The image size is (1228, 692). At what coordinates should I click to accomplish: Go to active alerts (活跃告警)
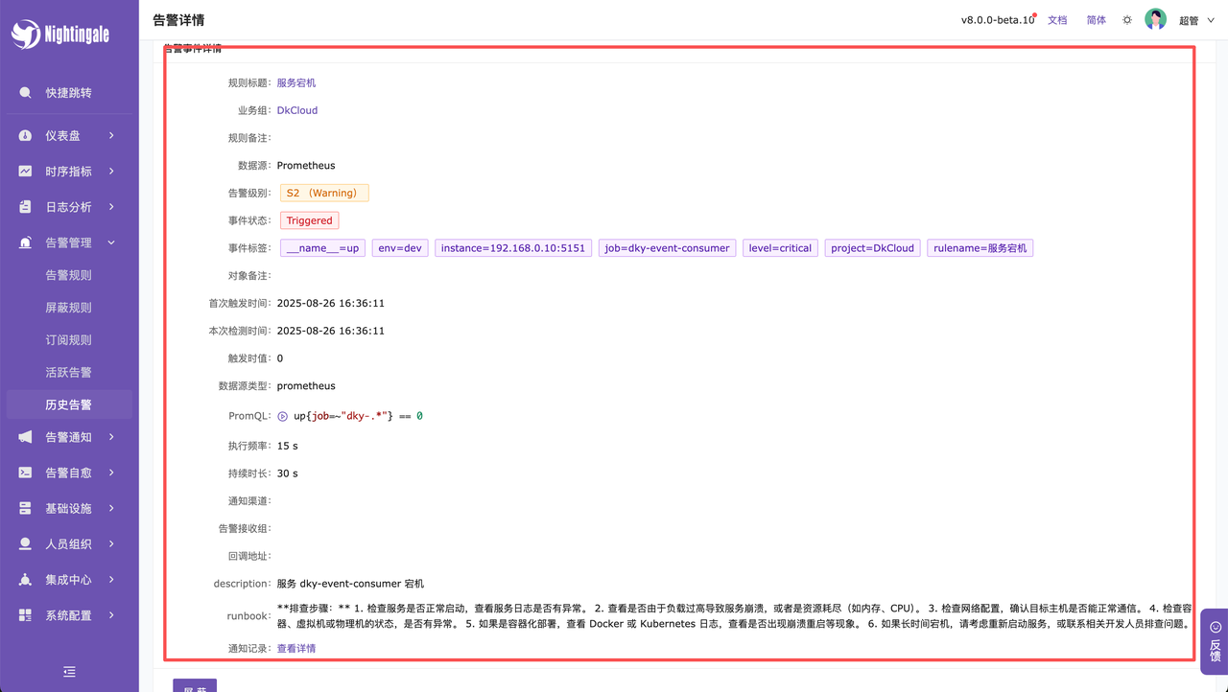coord(69,372)
